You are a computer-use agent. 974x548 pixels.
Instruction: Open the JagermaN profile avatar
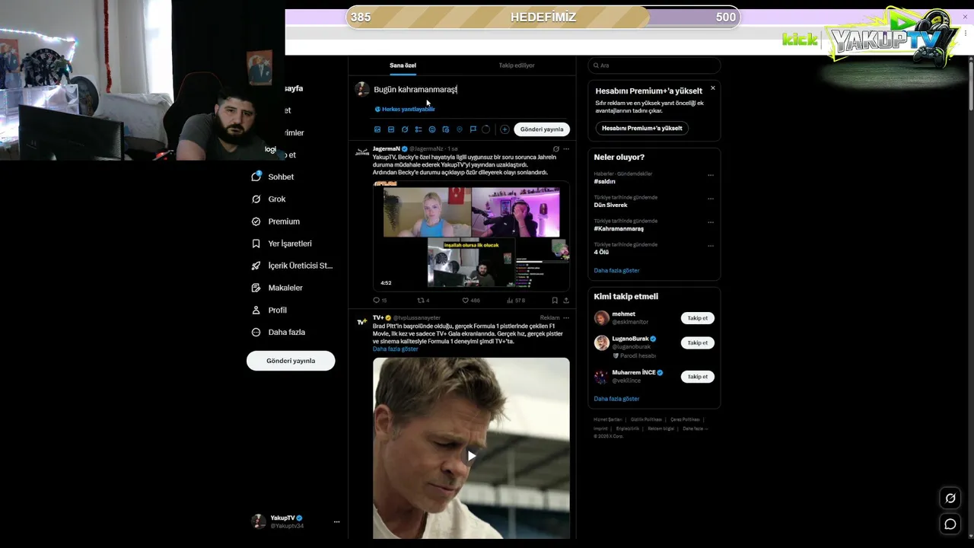click(x=362, y=151)
